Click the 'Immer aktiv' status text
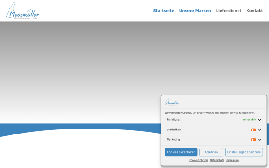The image size is (269, 168). (x=249, y=120)
